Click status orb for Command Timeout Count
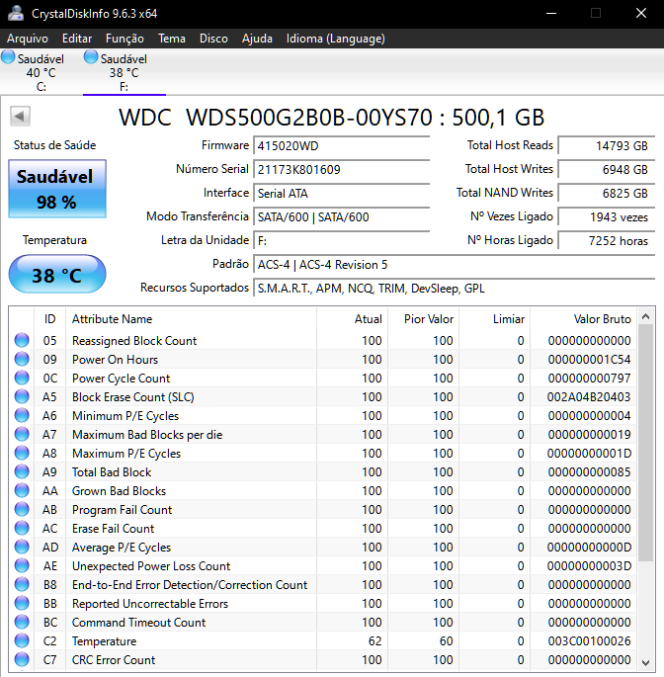Screen dimensions: 664x677 [x=22, y=622]
